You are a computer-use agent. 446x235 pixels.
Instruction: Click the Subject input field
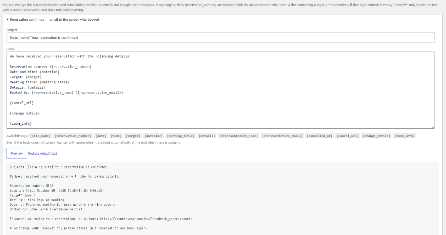[221, 37]
